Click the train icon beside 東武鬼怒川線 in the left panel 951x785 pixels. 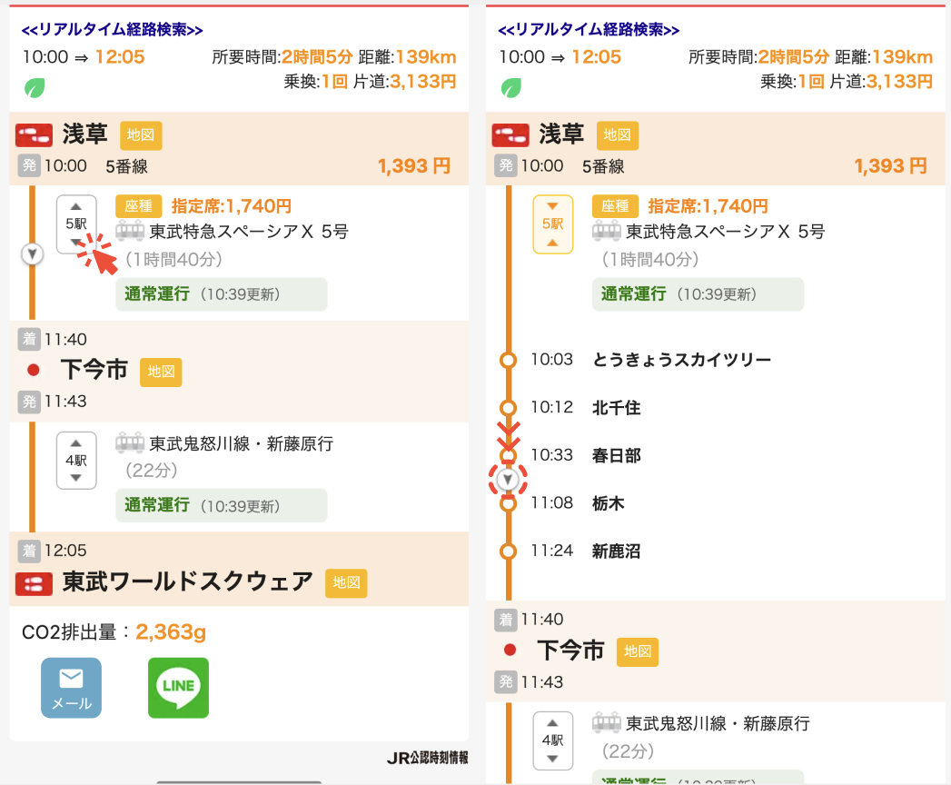pos(130,443)
